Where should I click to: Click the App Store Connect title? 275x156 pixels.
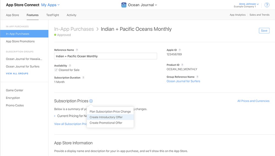click(x=23, y=5)
